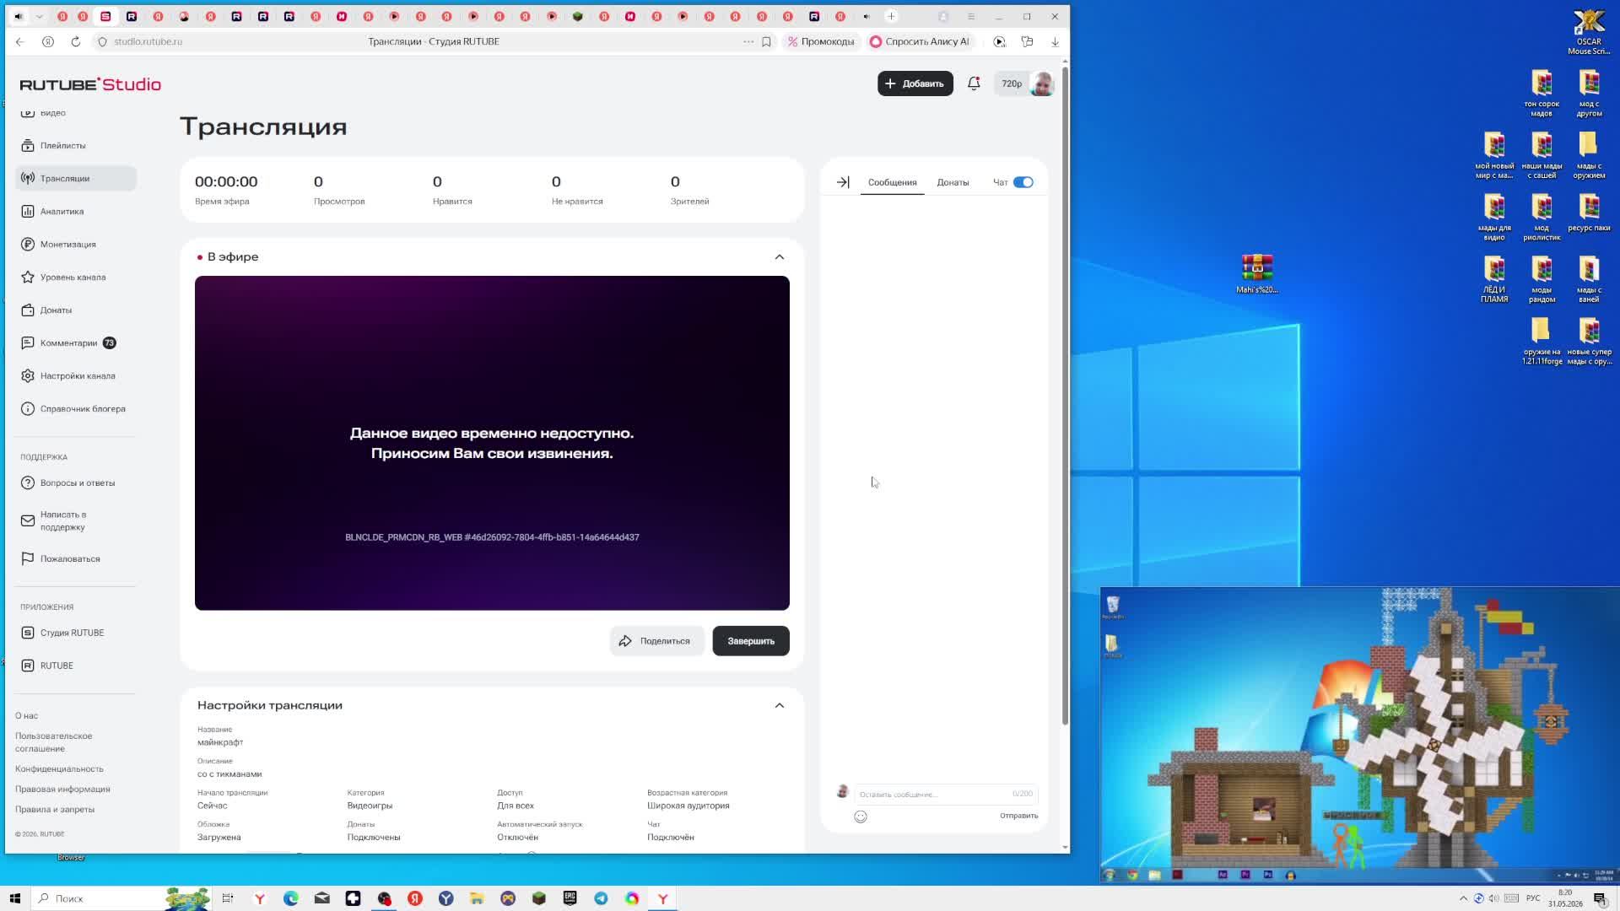
Task: Open the Конфиденциальность footer link
Action: [x=59, y=769]
